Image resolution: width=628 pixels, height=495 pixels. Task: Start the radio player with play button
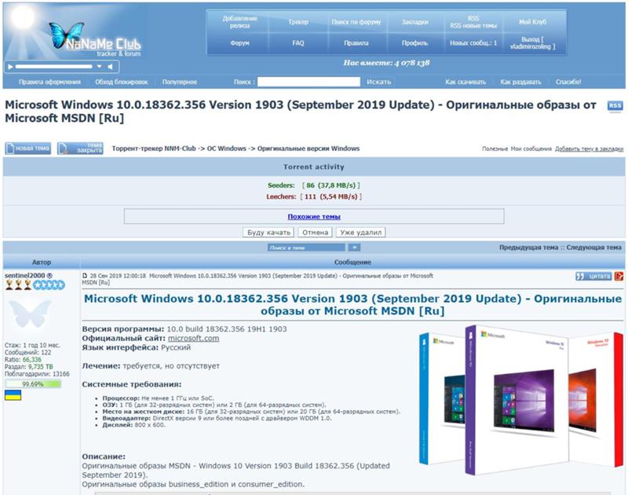point(11,67)
